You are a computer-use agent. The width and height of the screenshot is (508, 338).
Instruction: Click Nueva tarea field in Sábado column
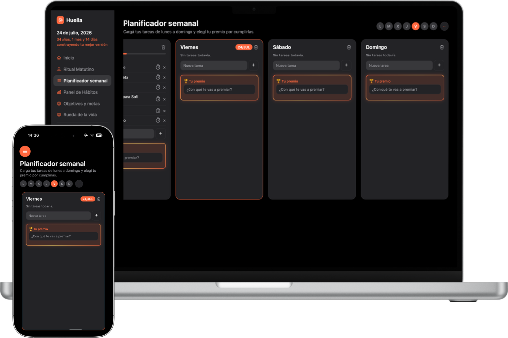[x=306, y=66]
